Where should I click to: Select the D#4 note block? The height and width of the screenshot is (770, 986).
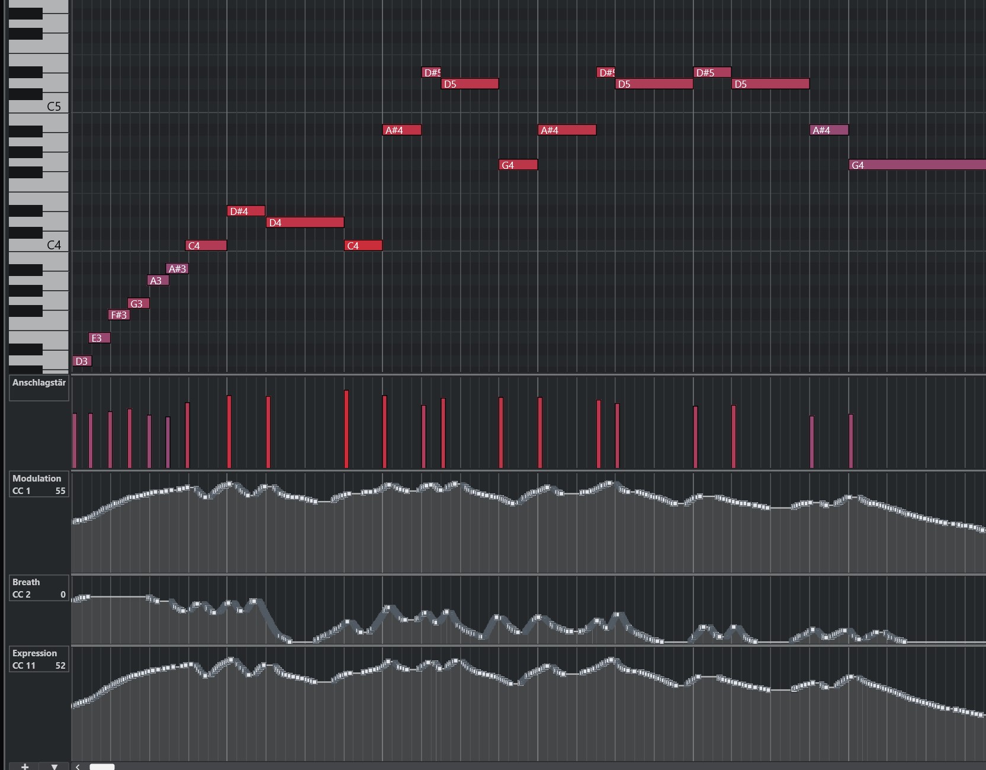pyautogui.click(x=246, y=211)
